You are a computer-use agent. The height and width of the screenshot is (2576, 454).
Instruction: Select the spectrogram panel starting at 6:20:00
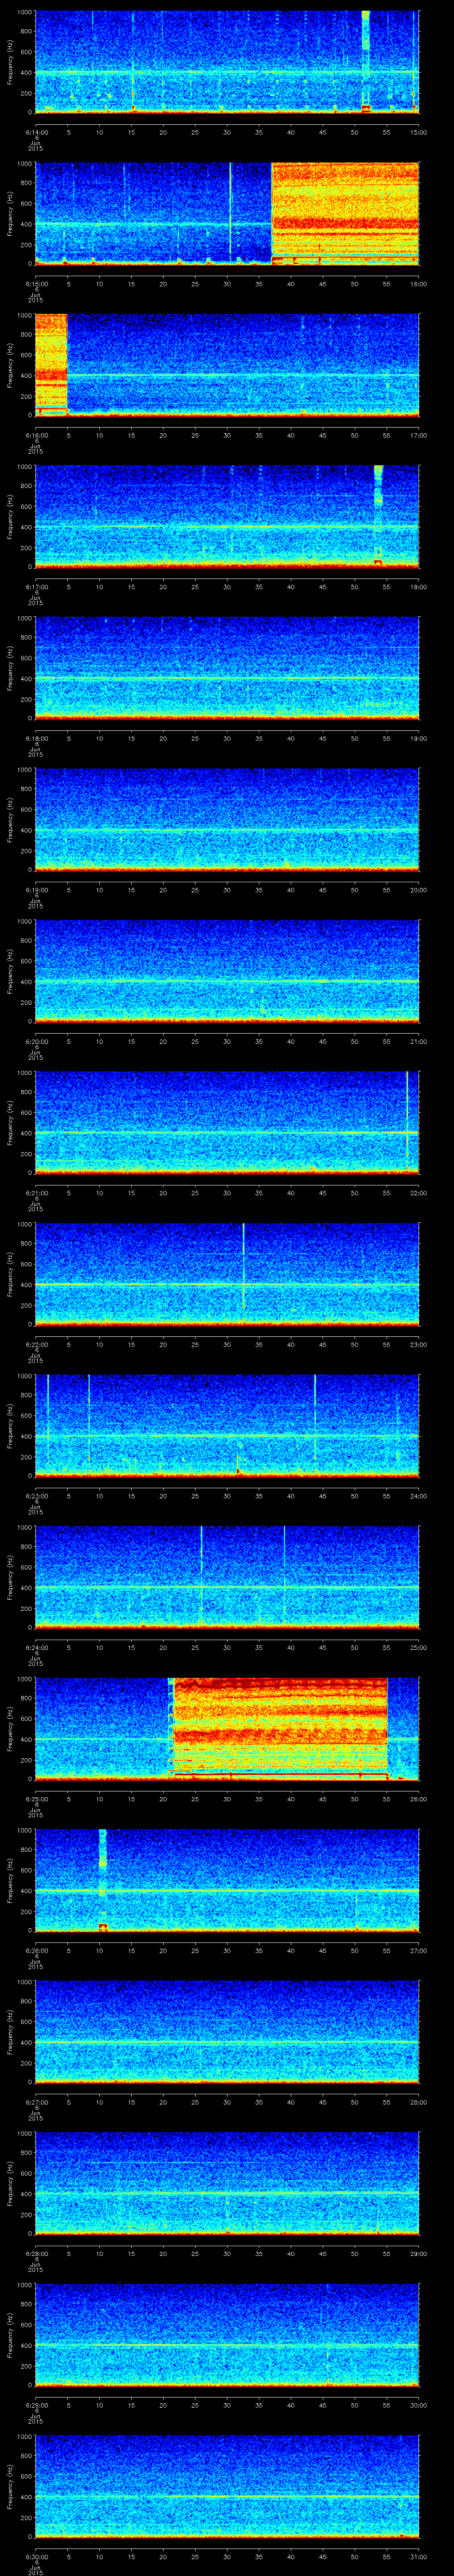[227, 970]
